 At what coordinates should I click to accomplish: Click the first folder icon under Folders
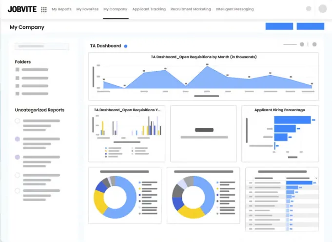(18, 70)
